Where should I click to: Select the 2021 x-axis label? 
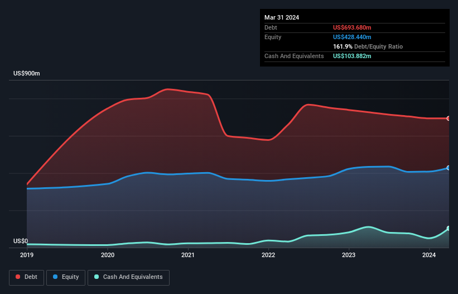click(x=188, y=255)
